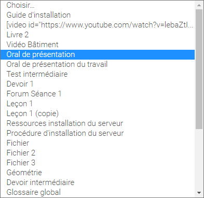Select 'Vidéo Bâtiment' in the list

pyautogui.click(x=98, y=45)
